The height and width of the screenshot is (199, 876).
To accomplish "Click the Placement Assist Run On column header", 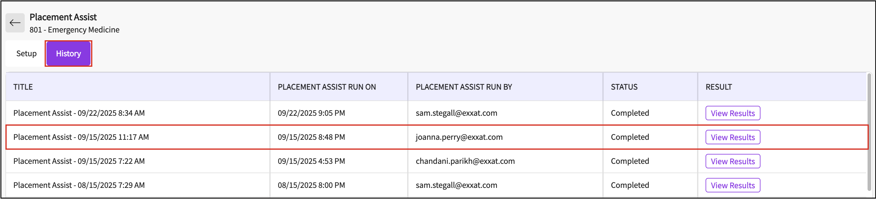I will (326, 87).
